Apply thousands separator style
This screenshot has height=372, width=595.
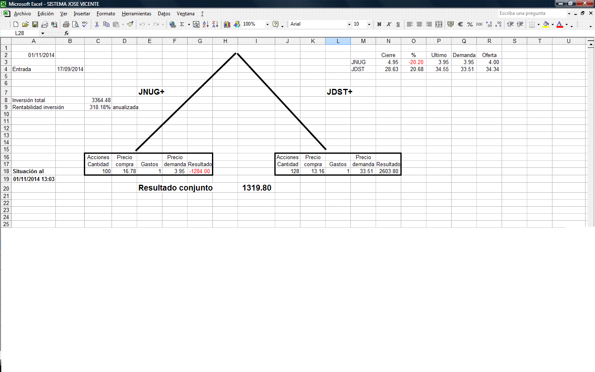[479, 24]
